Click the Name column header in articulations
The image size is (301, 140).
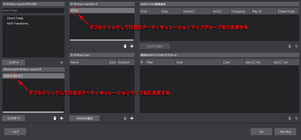click(x=89, y=62)
